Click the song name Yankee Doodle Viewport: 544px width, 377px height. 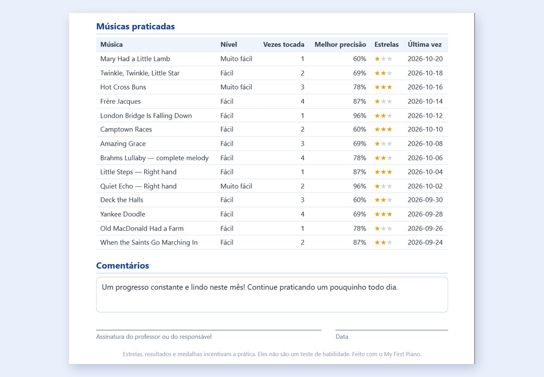(122, 214)
